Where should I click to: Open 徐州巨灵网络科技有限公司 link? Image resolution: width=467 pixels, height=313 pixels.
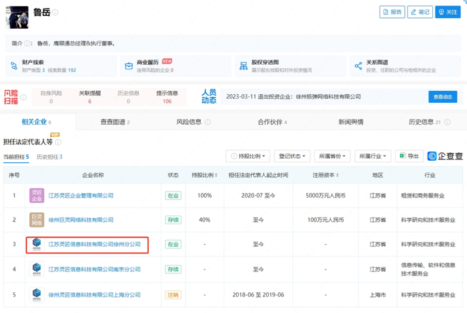point(81,220)
